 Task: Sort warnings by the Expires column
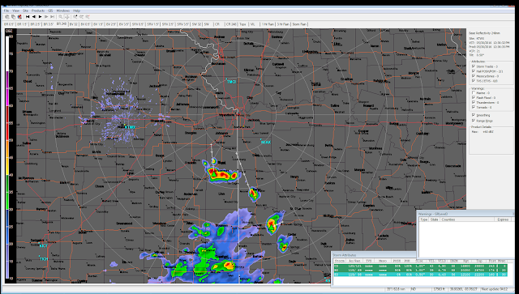tap(503, 219)
